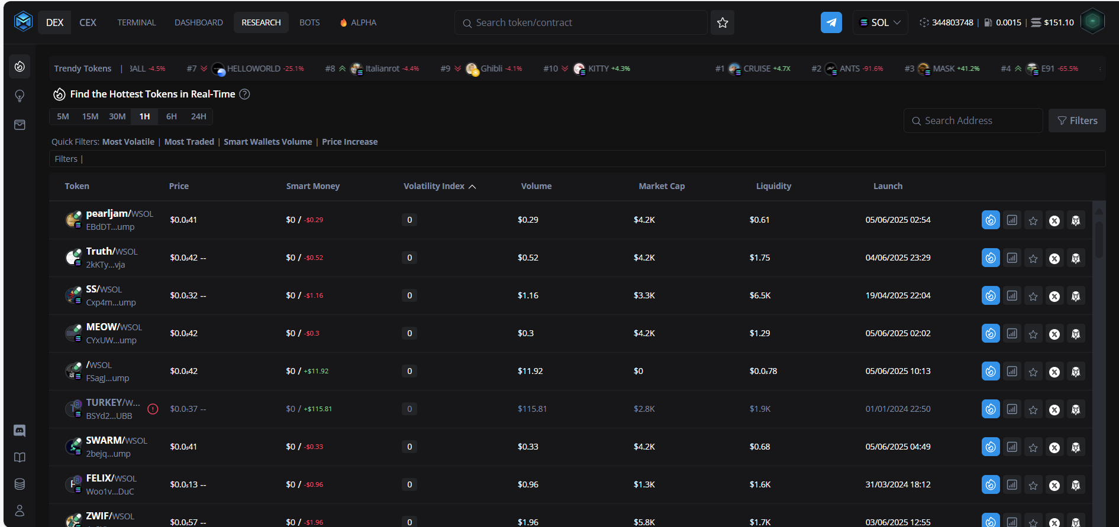The height and width of the screenshot is (527, 1119).
Task: Select the 24H timeframe
Action: (198, 116)
